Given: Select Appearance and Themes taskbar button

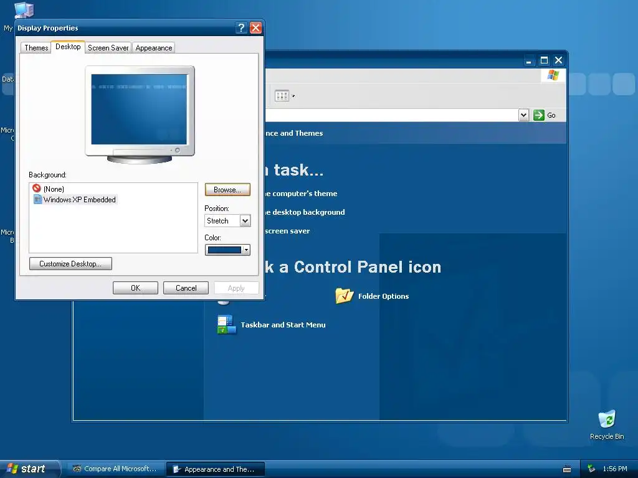Looking at the screenshot, I should pos(216,469).
